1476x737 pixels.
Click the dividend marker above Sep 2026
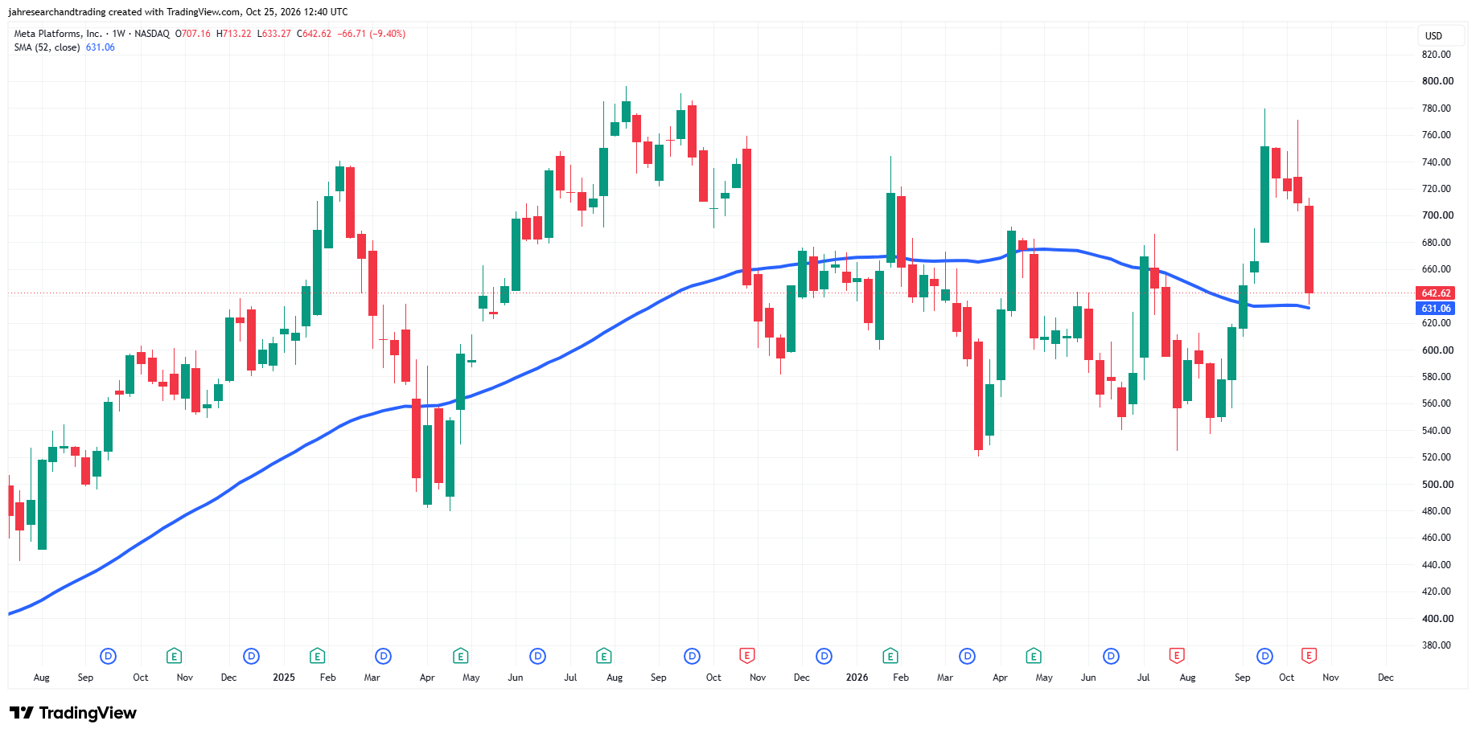pyautogui.click(x=1264, y=656)
